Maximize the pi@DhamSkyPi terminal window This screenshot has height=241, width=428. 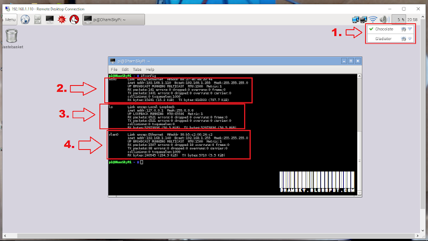tap(350, 61)
